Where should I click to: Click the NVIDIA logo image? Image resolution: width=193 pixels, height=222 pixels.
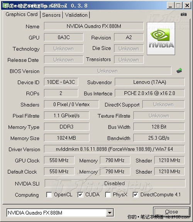click(x=161, y=39)
